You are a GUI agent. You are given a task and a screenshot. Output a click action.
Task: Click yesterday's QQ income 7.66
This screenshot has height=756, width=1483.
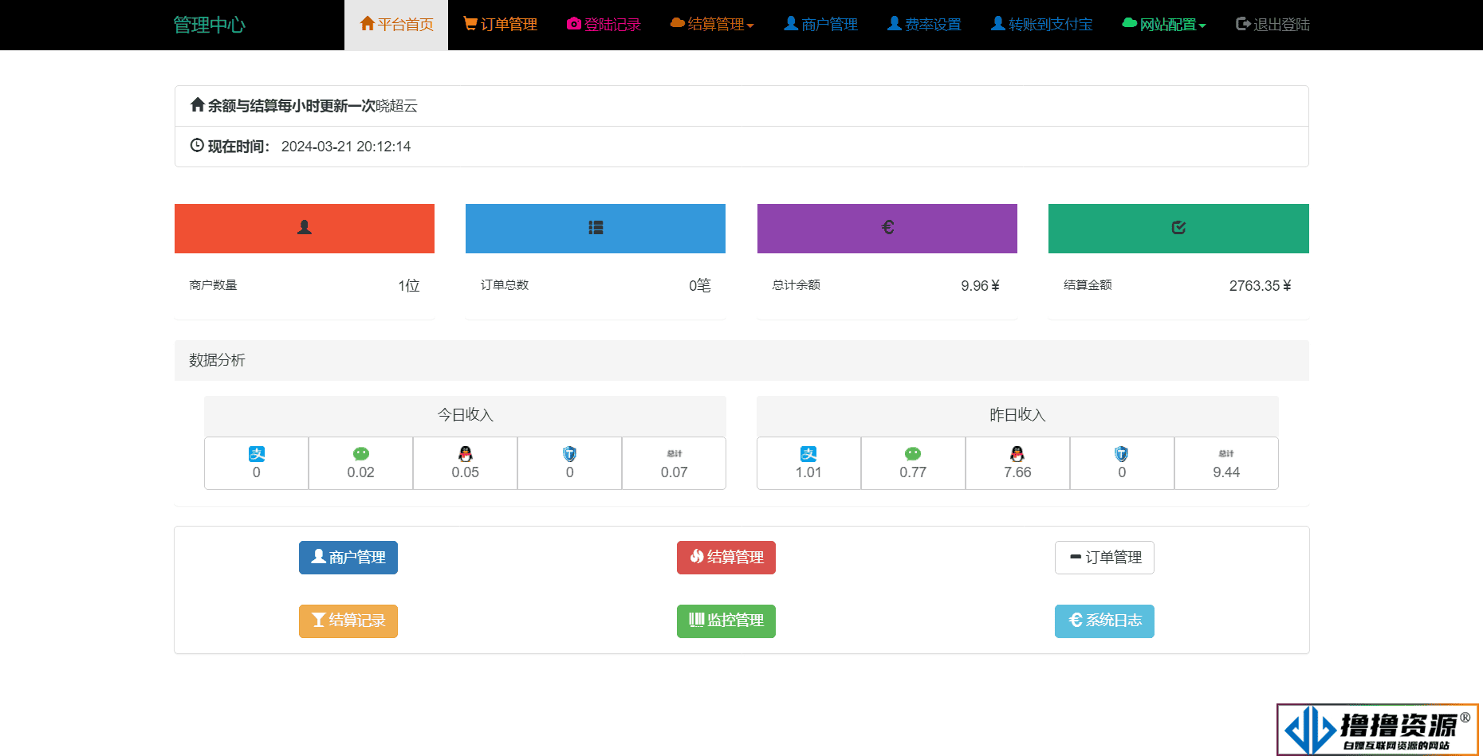coord(1017,472)
